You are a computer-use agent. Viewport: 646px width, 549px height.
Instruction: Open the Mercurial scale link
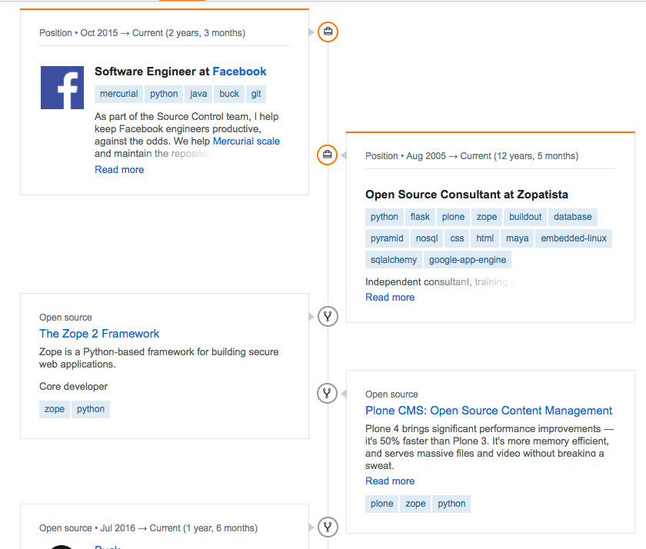click(246, 141)
